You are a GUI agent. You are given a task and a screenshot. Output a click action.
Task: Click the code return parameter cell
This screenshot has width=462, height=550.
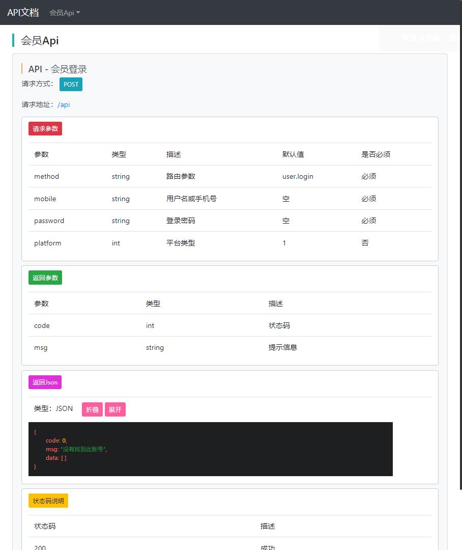pos(42,325)
